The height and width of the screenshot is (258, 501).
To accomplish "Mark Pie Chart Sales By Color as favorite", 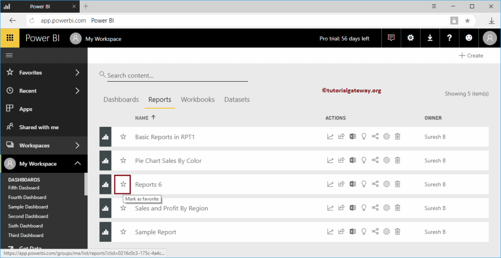I will click(123, 161).
